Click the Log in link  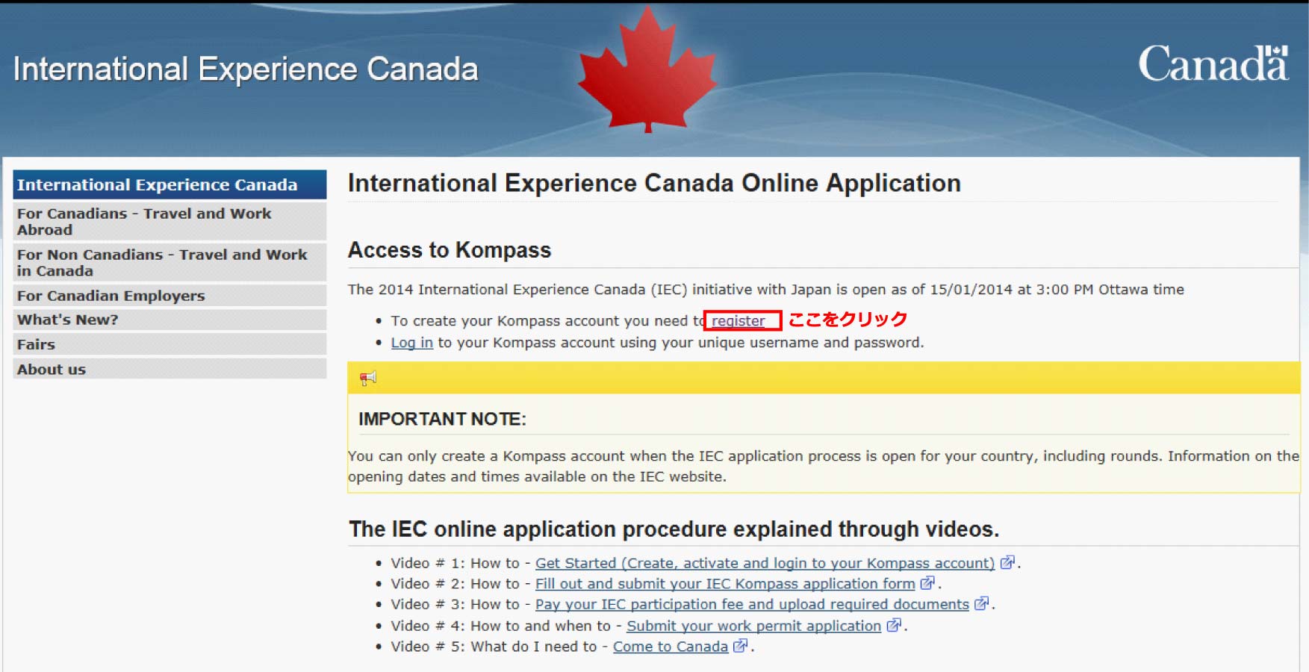(412, 342)
